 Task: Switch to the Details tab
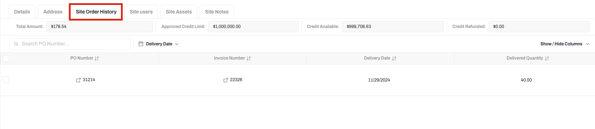[x=22, y=12]
